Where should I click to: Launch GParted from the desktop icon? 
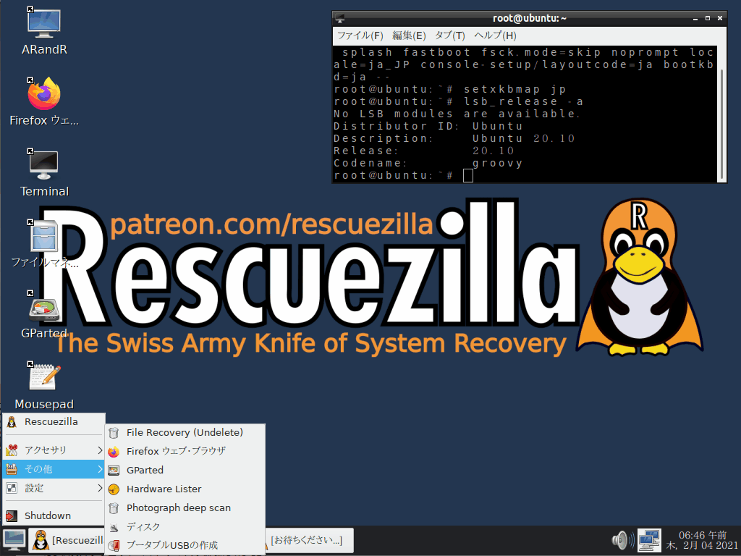[x=44, y=314]
